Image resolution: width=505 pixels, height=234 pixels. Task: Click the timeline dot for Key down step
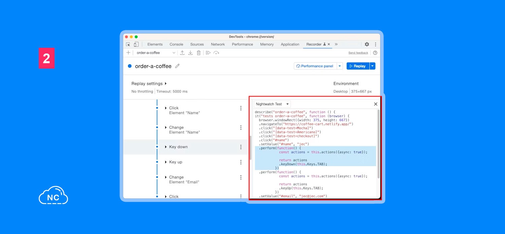(157, 147)
